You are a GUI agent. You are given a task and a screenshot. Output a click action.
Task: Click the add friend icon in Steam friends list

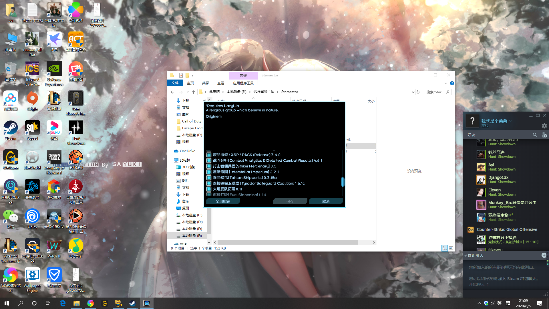click(x=545, y=135)
